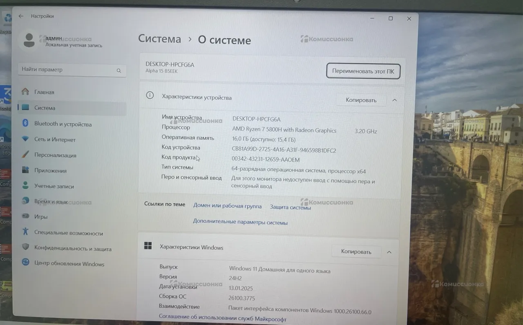Select Главная in the sidebar
Screen dimensions: 523x325
pos(44,92)
